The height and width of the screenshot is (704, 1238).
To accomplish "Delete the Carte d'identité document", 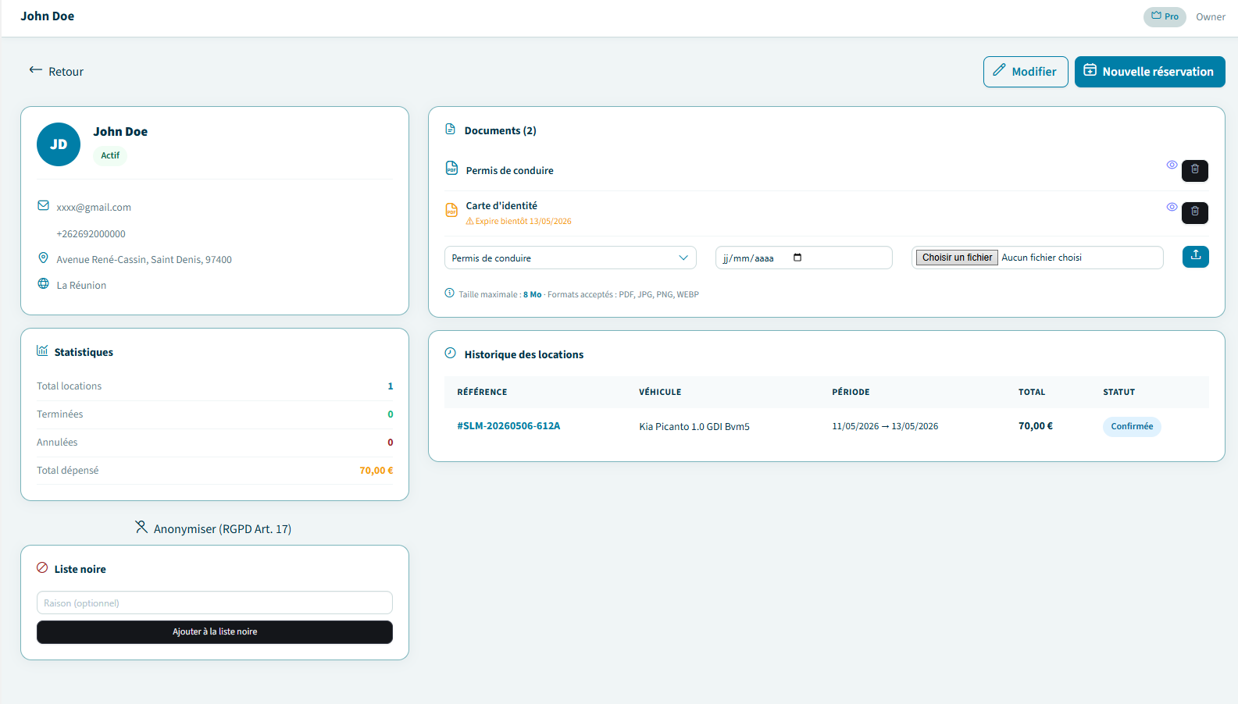I will tap(1195, 212).
